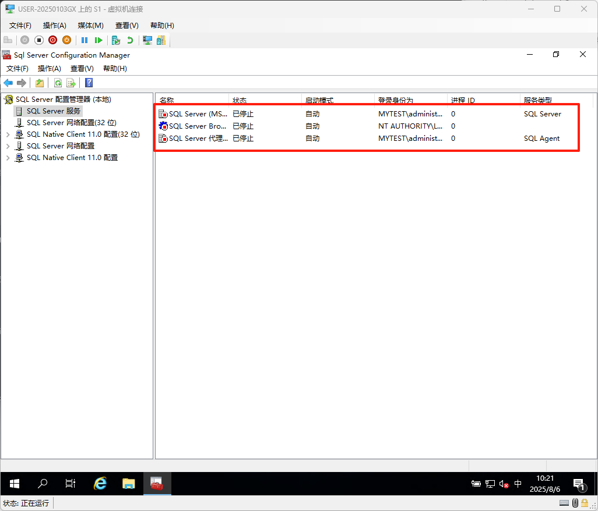Open 查看(V) menu in Configuration Manager
The image size is (598, 511).
coord(82,69)
